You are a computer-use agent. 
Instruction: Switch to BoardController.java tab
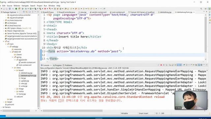tap(66, 12)
